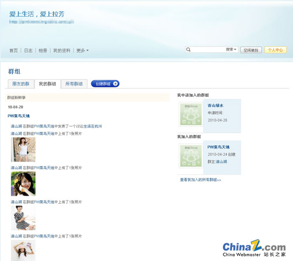Open the 生活在杭州 discussion link
The image size is (293, 261).
point(92,126)
